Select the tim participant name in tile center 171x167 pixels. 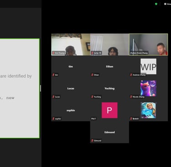click(x=71, y=67)
